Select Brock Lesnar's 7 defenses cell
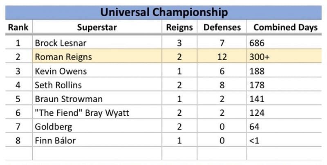Viewport: 327px width, 165px height. (222, 43)
